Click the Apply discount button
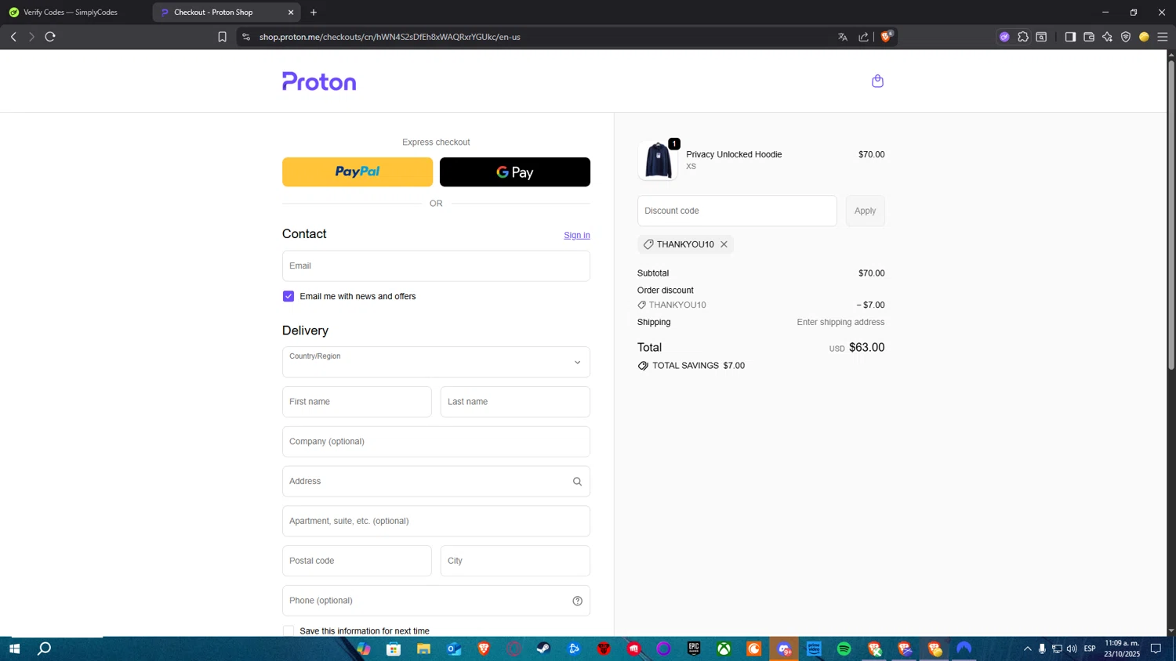1176x661 pixels. click(866, 211)
